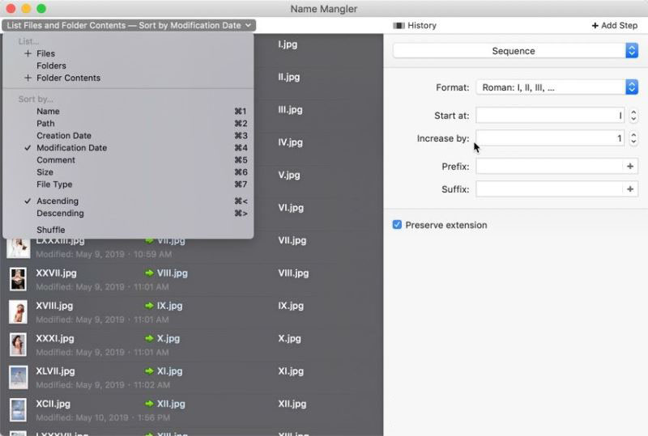The height and width of the screenshot is (436, 648).
Task: Open the History panel
Action: coord(415,26)
